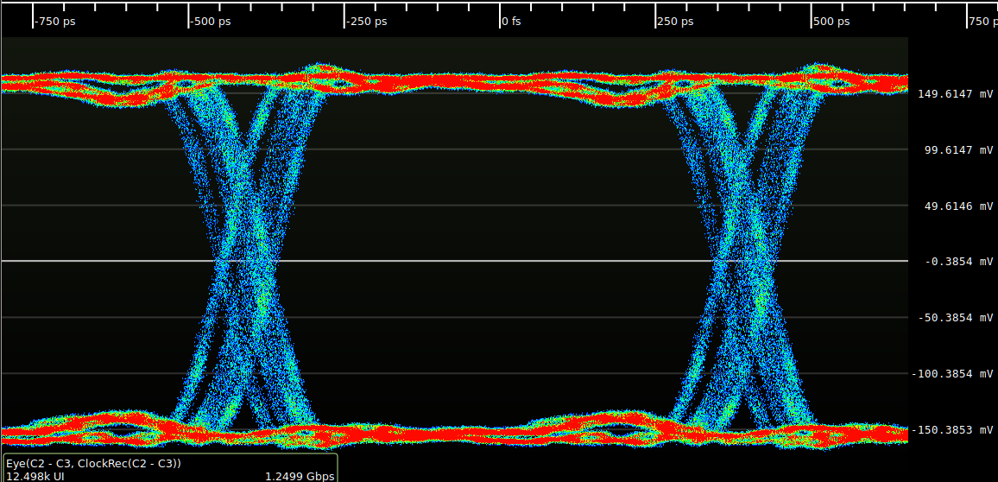Select the 250 ps timeline label
This screenshot has height=482, width=998.
pyautogui.click(x=676, y=22)
